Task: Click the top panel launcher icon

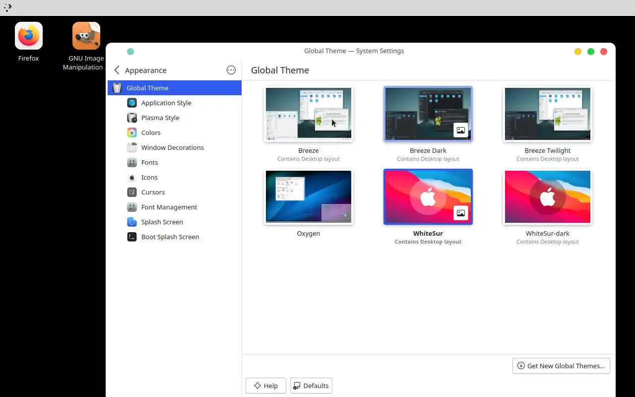Action: point(8,7)
